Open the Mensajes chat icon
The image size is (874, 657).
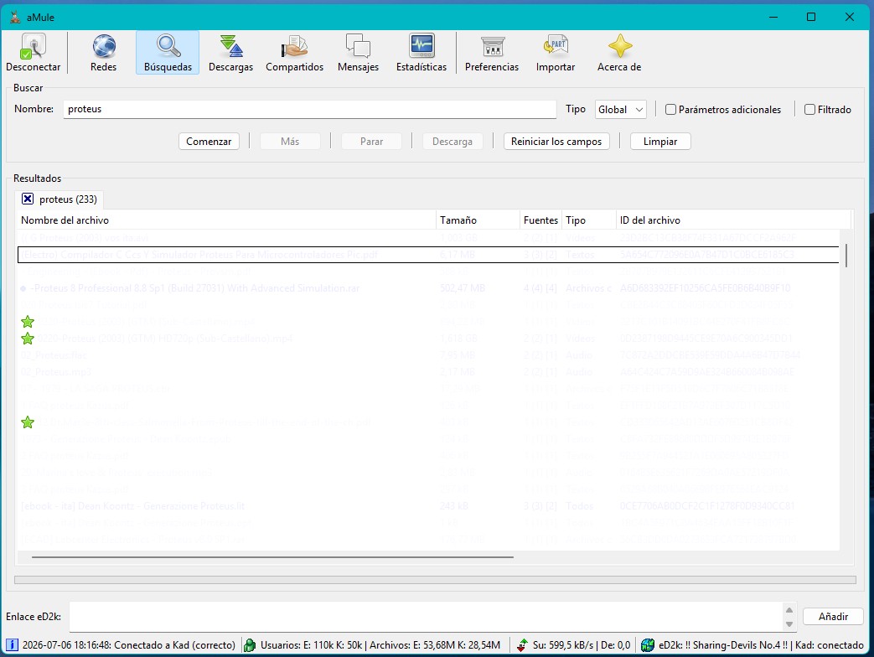[358, 46]
